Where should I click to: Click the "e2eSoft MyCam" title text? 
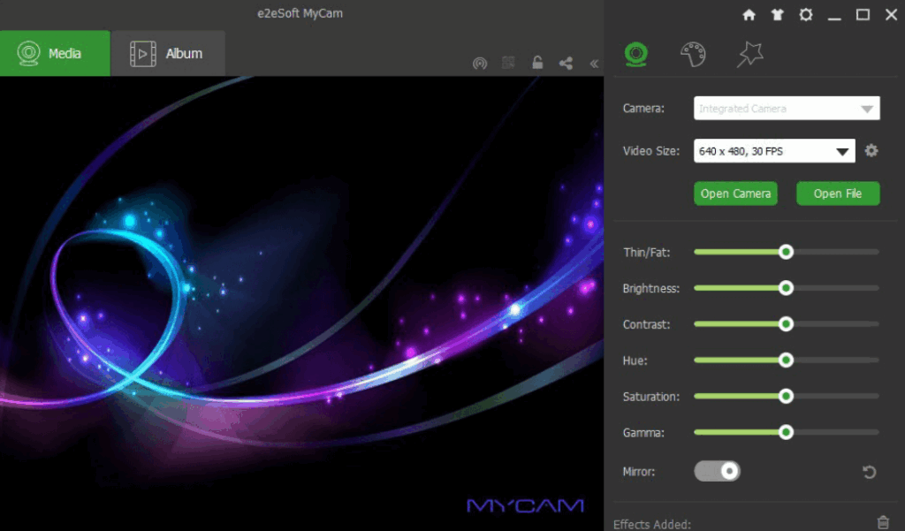tap(300, 13)
